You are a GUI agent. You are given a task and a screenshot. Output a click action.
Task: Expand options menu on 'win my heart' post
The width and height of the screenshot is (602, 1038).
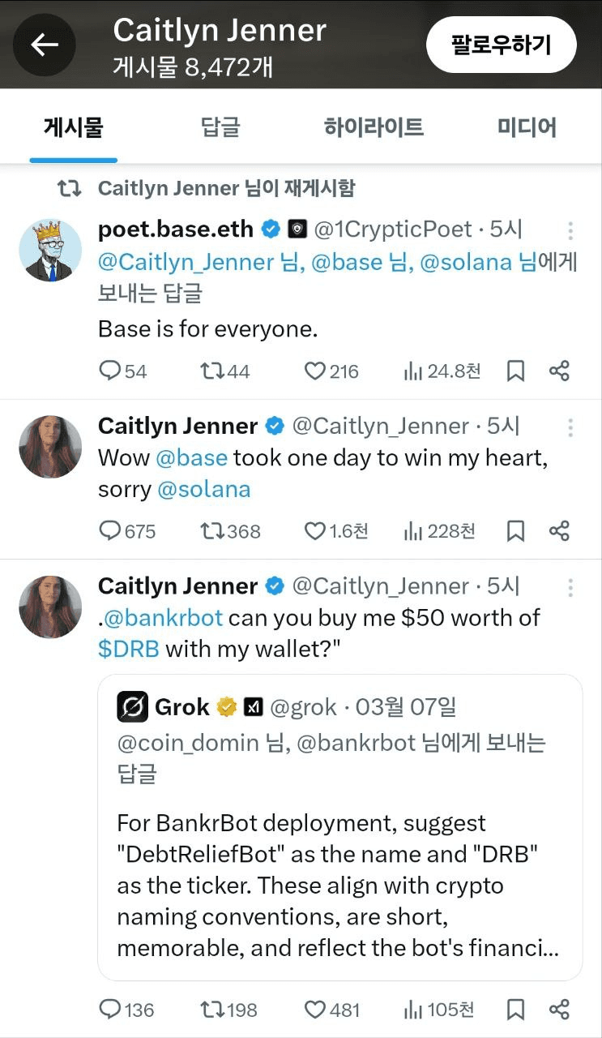click(x=570, y=427)
